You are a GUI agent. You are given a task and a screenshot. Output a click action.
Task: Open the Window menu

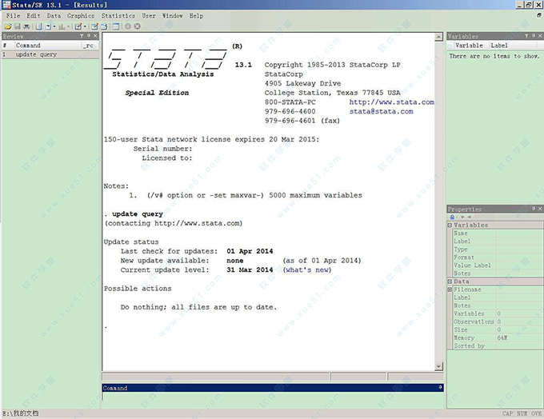click(173, 16)
